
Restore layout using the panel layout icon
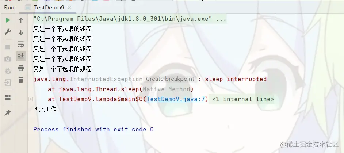(x=8, y=97)
